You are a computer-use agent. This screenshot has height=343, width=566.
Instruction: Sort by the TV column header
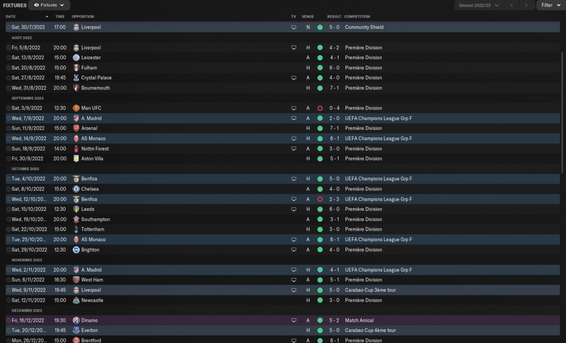294,17
